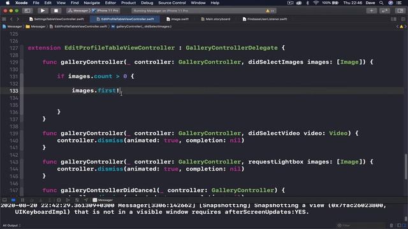Click the editor vertical scrollbar
Image resolution: width=408 pixels, height=229 pixels.
click(x=405, y=167)
